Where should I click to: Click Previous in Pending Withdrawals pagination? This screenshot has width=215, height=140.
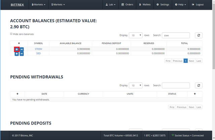(181, 107)
